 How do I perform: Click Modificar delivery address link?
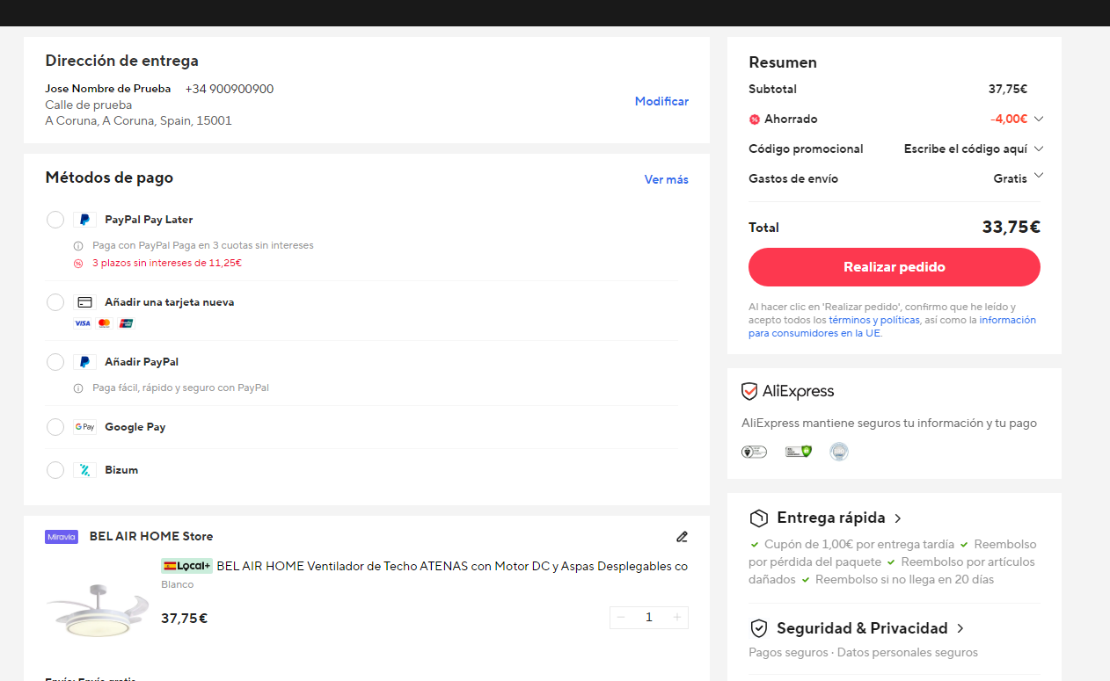[x=661, y=102]
